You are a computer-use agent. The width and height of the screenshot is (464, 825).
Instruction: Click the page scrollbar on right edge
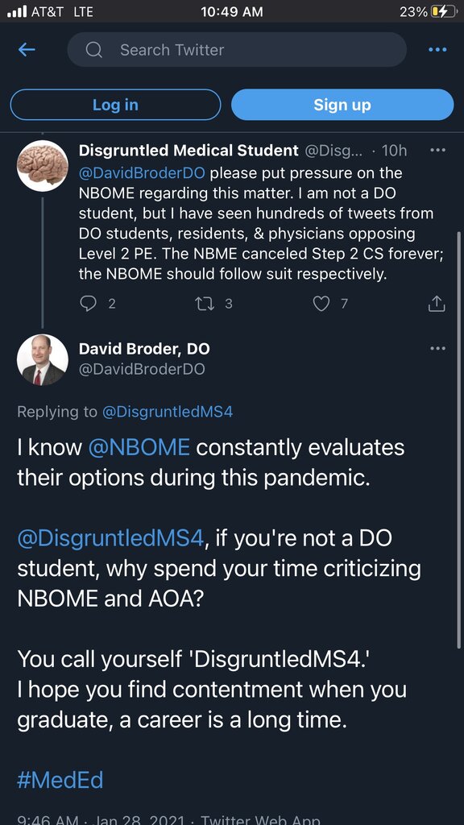tap(458, 439)
